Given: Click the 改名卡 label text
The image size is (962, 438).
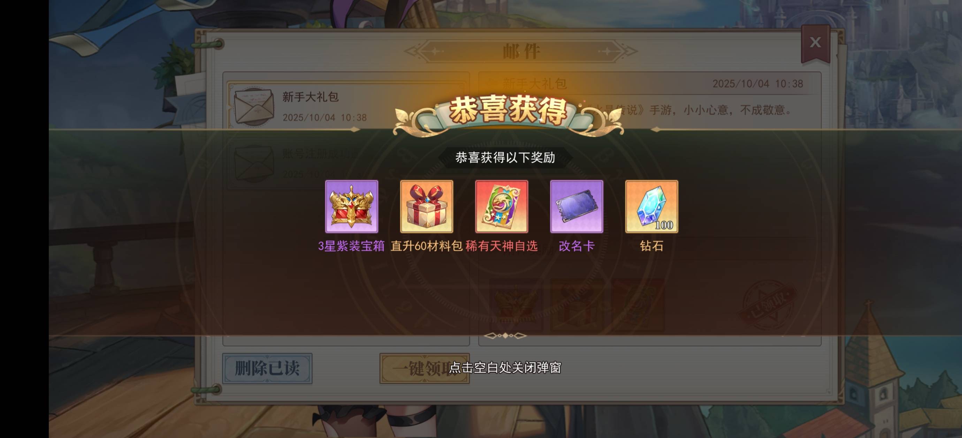Looking at the screenshot, I should point(577,246).
